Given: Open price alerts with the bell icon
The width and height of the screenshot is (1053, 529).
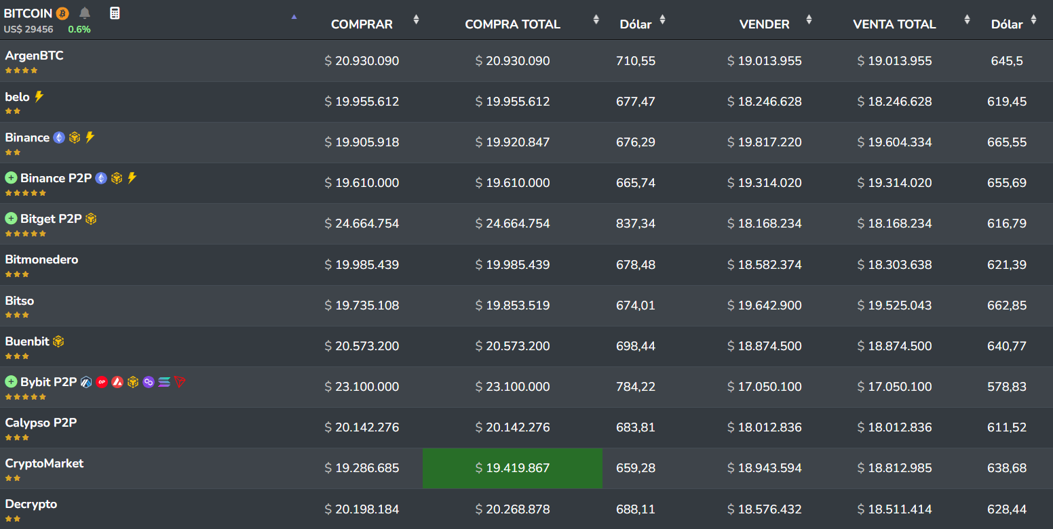Looking at the screenshot, I should click(x=85, y=13).
